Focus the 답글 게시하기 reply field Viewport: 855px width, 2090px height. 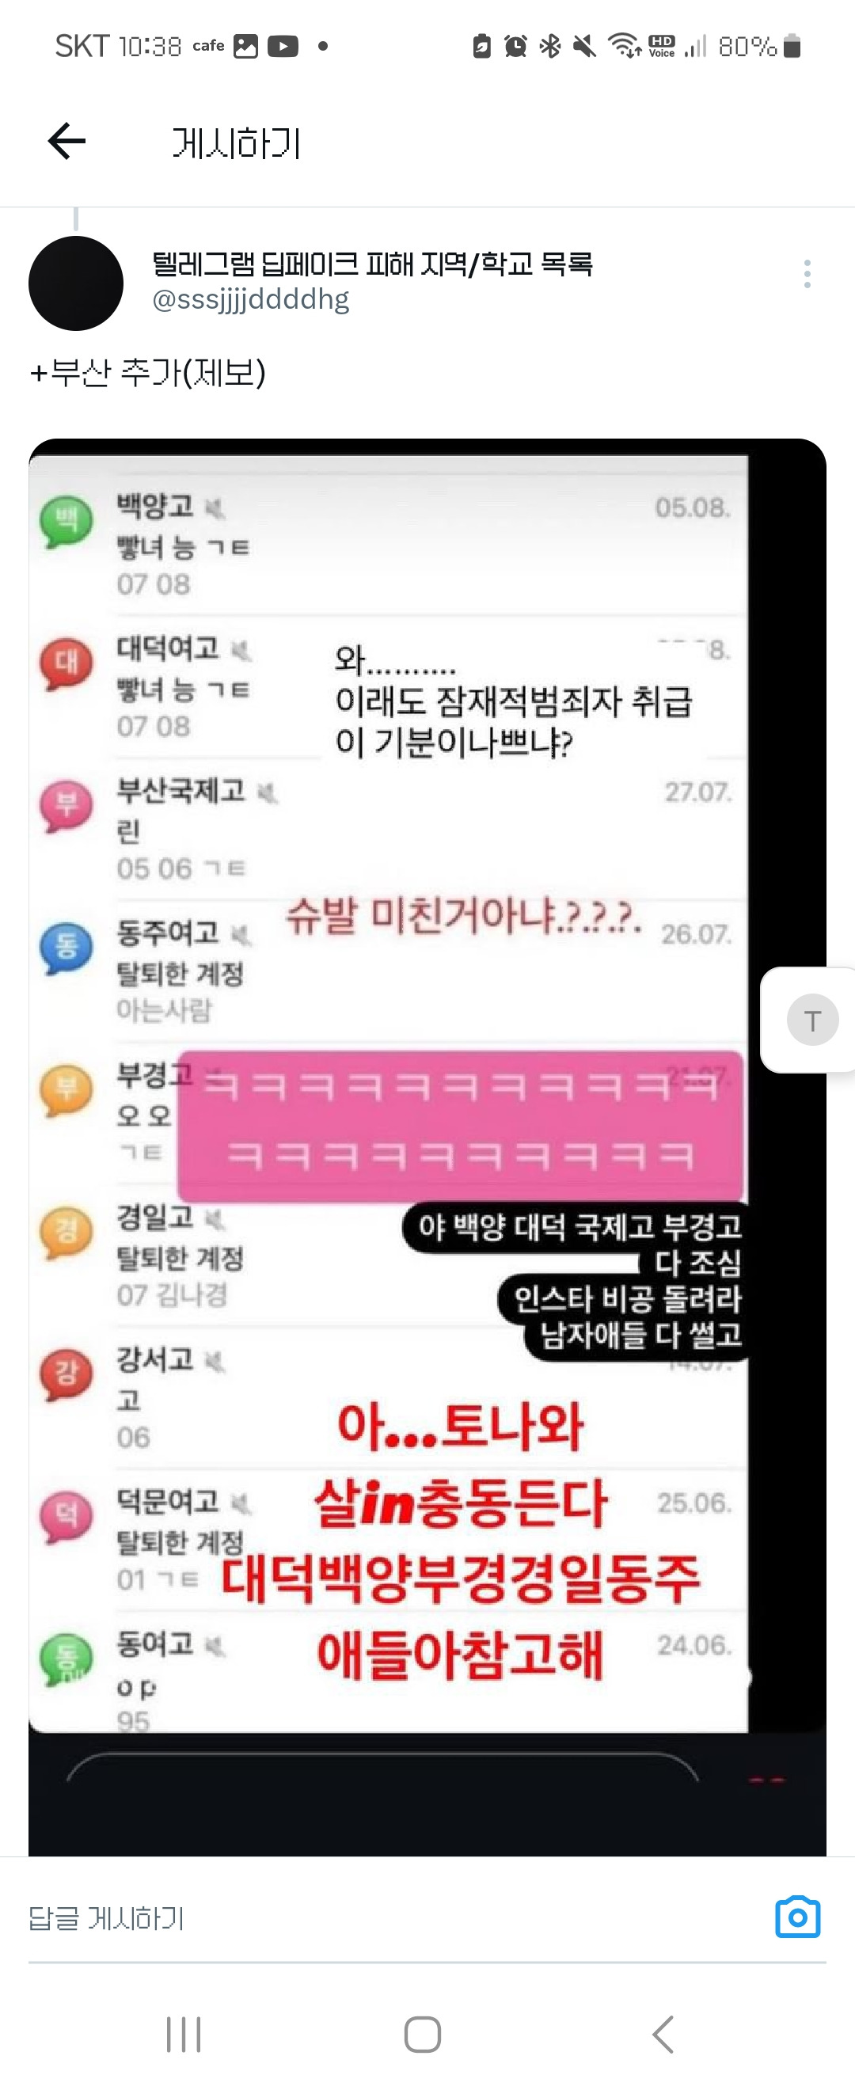pyautogui.click(x=389, y=1918)
